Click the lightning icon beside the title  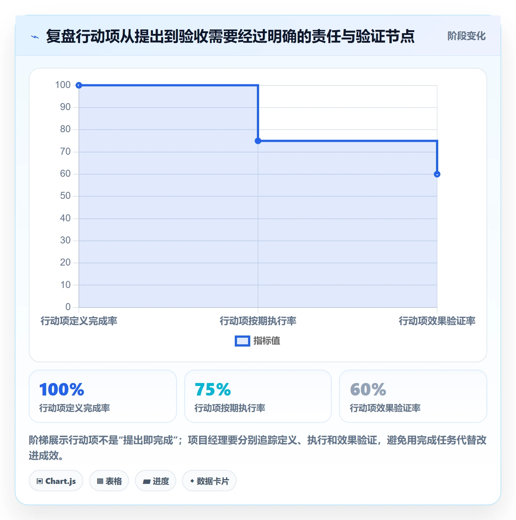click(35, 37)
